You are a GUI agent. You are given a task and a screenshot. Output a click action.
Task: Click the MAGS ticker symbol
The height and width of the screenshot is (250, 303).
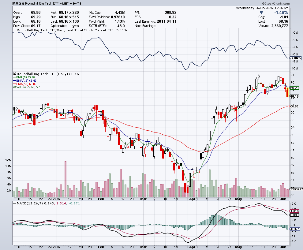pyautogui.click(x=18, y=3)
